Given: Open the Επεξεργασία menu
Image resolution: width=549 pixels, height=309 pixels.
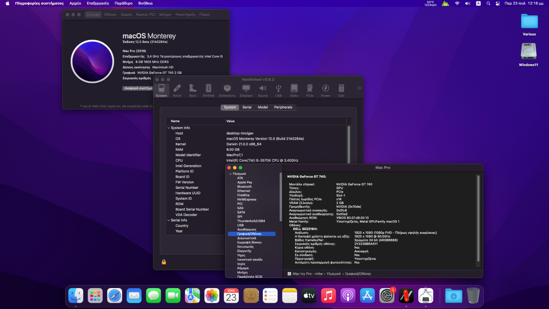Looking at the screenshot, I should click(x=98, y=3).
